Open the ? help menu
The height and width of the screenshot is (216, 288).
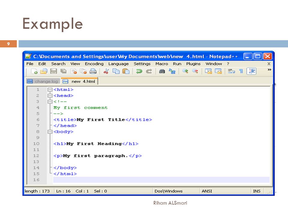click(228, 64)
